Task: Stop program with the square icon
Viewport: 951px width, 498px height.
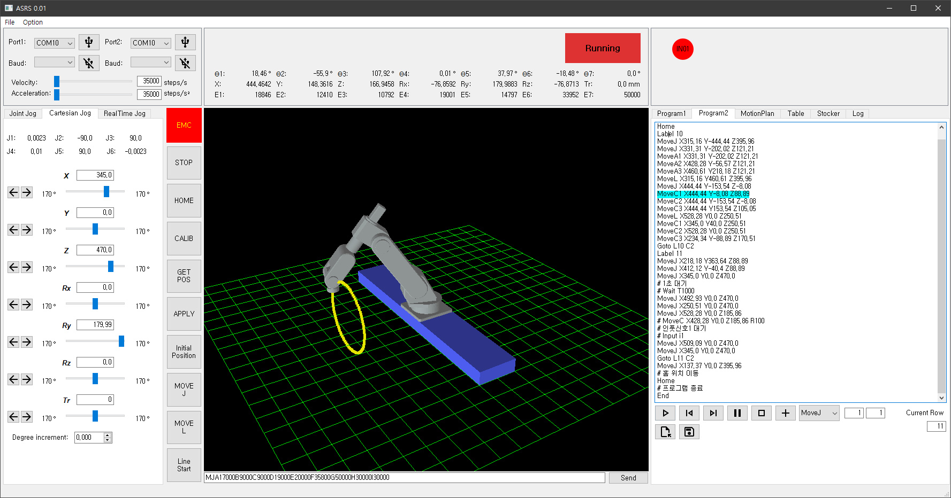Action: coord(762,413)
